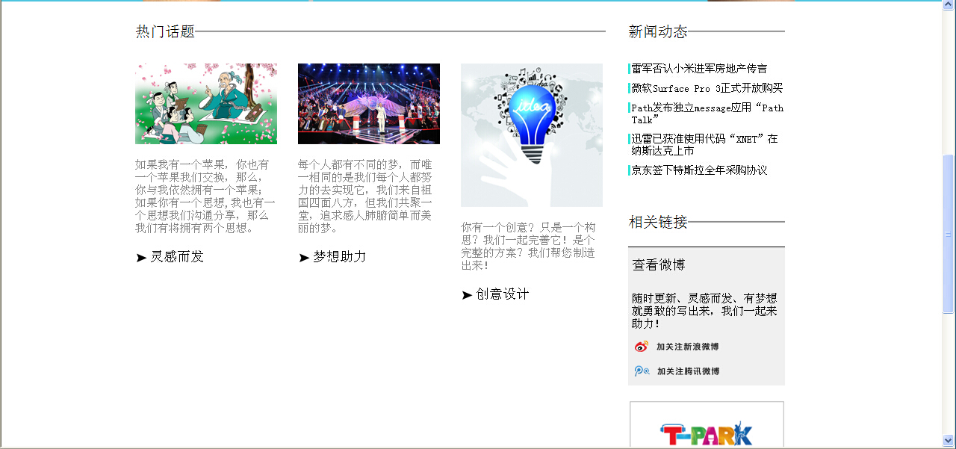Click arrow icon beside 梦想助力
Screen dimensions: 956x449
pos(304,258)
